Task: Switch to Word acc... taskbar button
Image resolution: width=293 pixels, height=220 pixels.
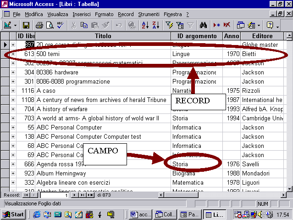Action: pos(140,214)
